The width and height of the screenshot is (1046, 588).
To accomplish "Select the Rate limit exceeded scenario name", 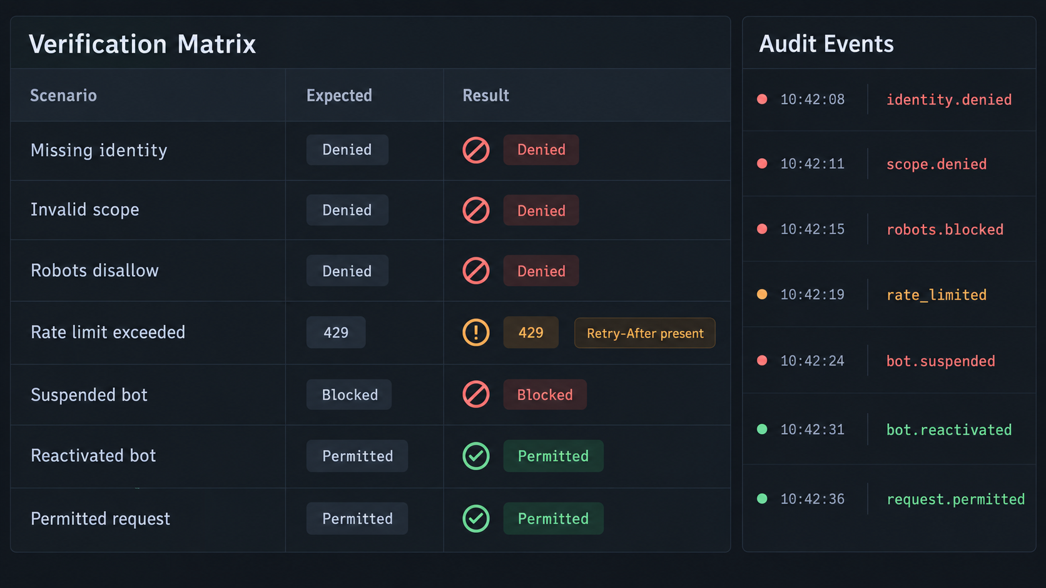I will pos(108,332).
